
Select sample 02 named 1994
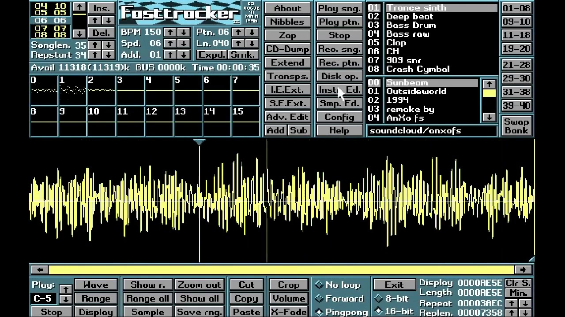[x=423, y=100]
